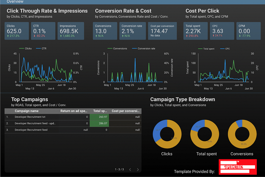Click the next page arrow in Top Campaigns table
Screen dimensions: 265x177
[x=137, y=170]
